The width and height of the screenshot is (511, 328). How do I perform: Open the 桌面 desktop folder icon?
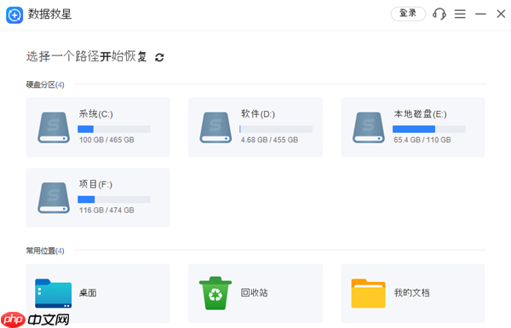click(53, 293)
